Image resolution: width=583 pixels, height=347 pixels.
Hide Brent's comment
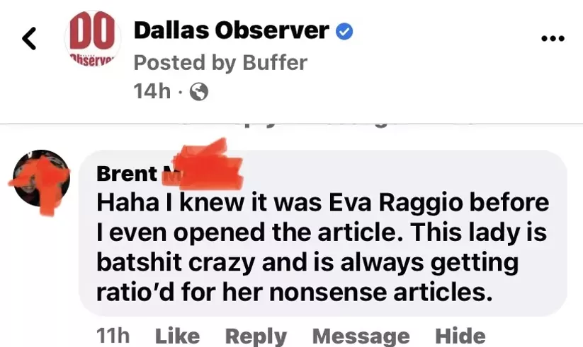click(460, 336)
